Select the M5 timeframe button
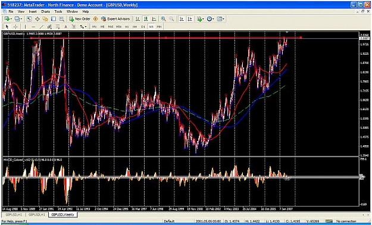Viewport: 372px width, 225px height. click(x=102, y=27)
